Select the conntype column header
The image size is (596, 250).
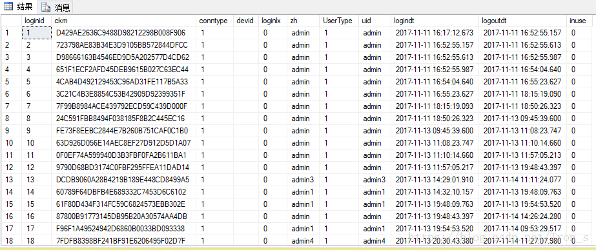pyautogui.click(x=215, y=21)
